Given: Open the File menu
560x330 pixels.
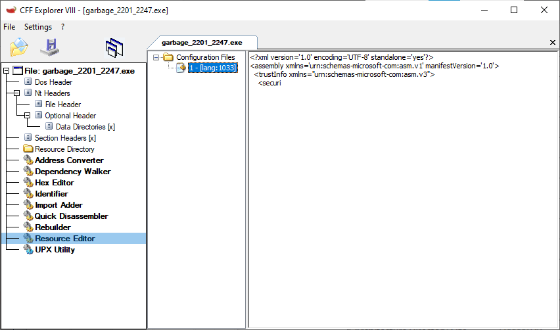Looking at the screenshot, I should [9, 27].
